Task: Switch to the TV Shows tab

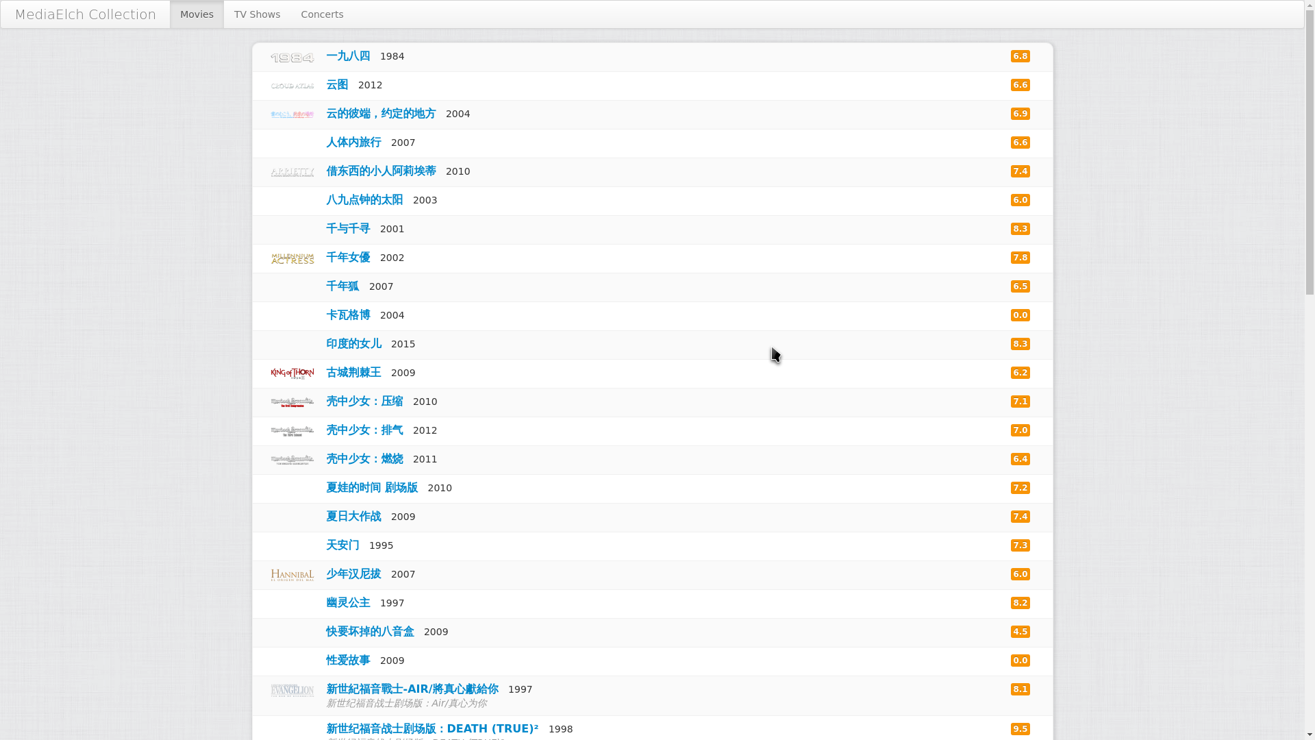Action: tap(257, 14)
